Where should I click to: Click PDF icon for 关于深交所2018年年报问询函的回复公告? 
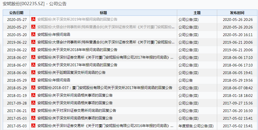point(33,50)
